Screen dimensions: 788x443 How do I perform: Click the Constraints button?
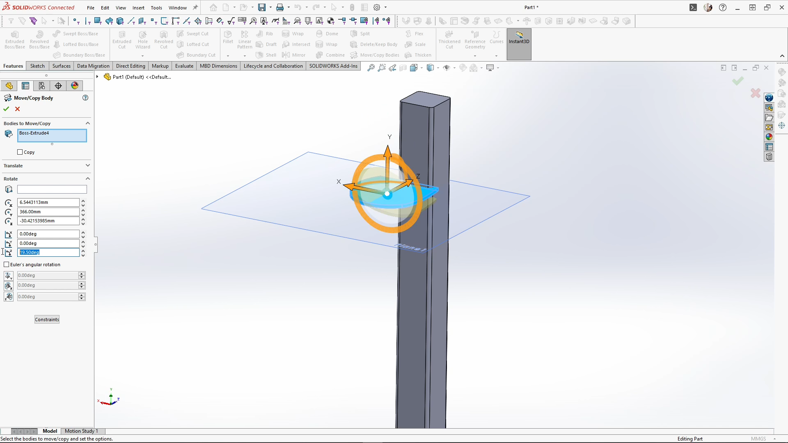[47, 320]
